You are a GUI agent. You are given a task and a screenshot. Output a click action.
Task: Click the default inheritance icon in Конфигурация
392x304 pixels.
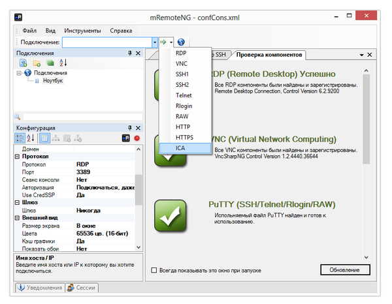pyautogui.click(x=78, y=138)
